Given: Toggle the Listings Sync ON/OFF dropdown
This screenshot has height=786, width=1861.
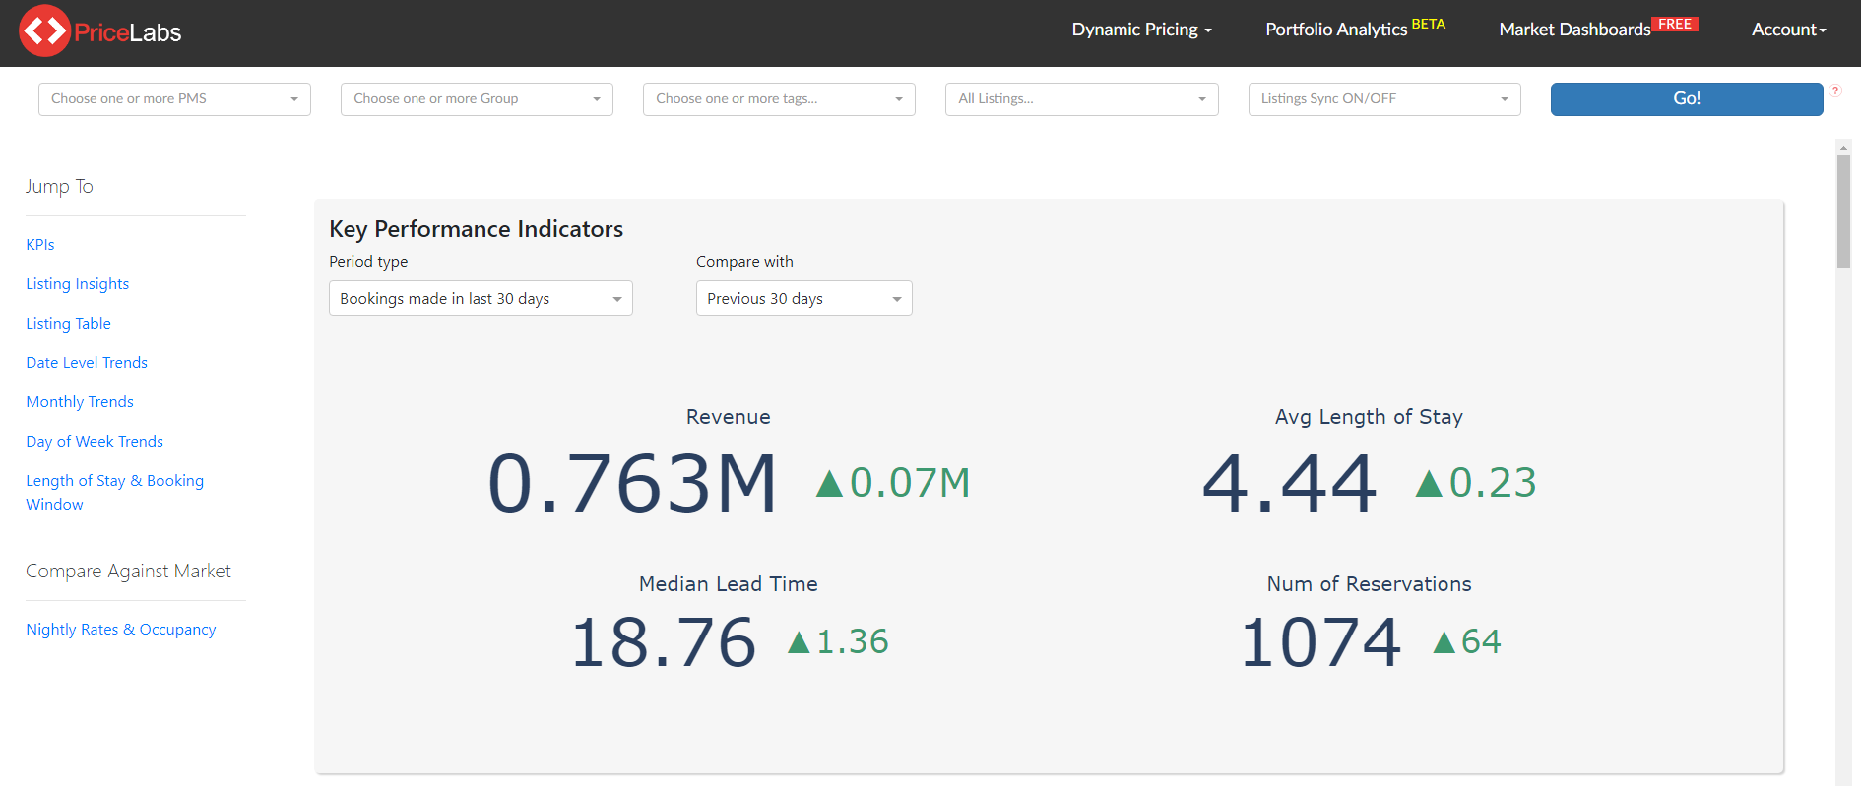Looking at the screenshot, I should [1383, 99].
